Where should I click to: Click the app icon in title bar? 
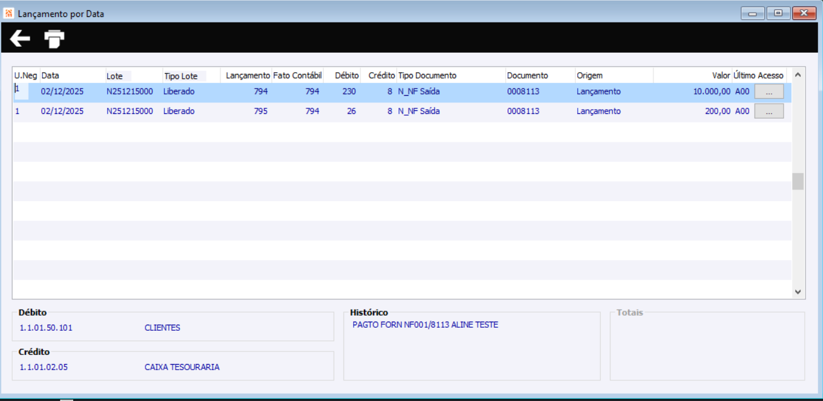9,13
